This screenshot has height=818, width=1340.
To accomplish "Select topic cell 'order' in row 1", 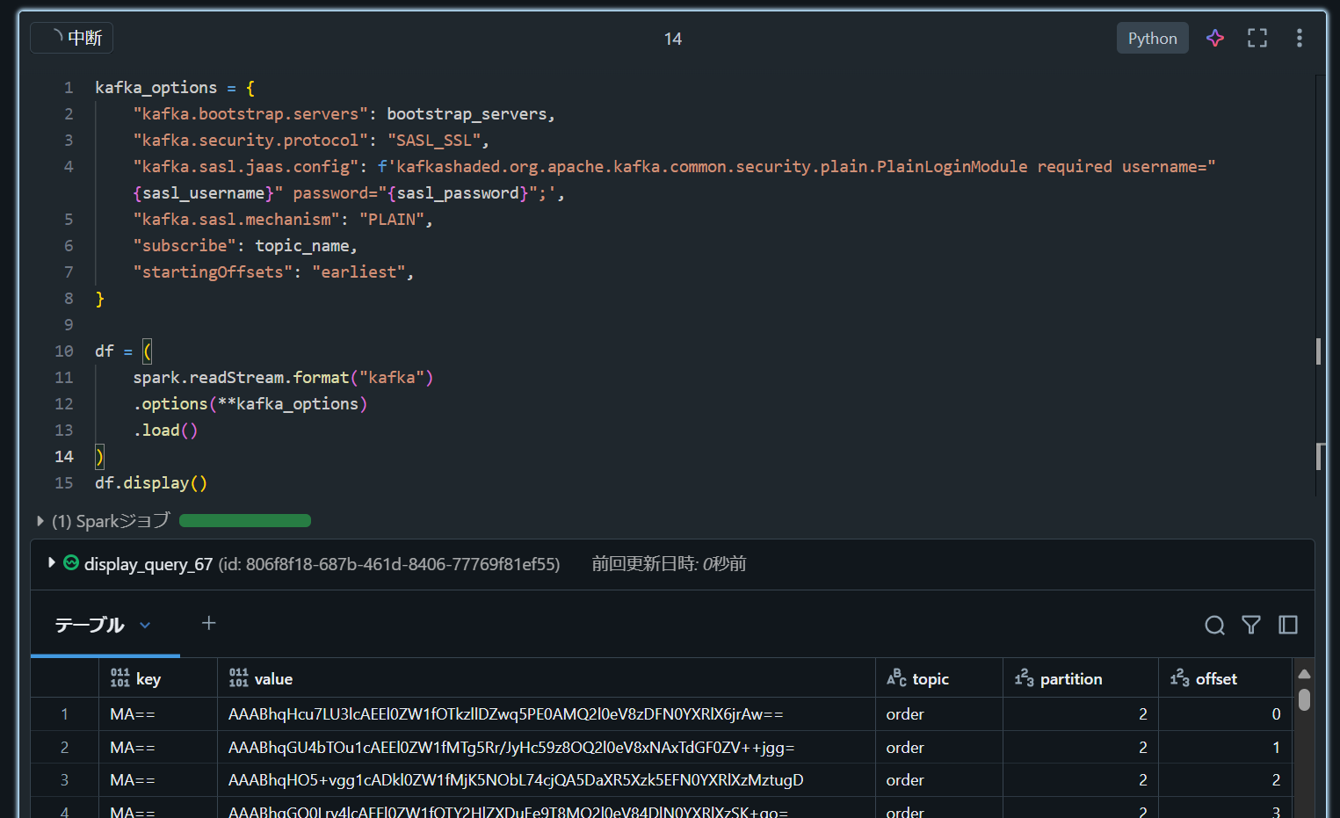I will [x=938, y=714].
